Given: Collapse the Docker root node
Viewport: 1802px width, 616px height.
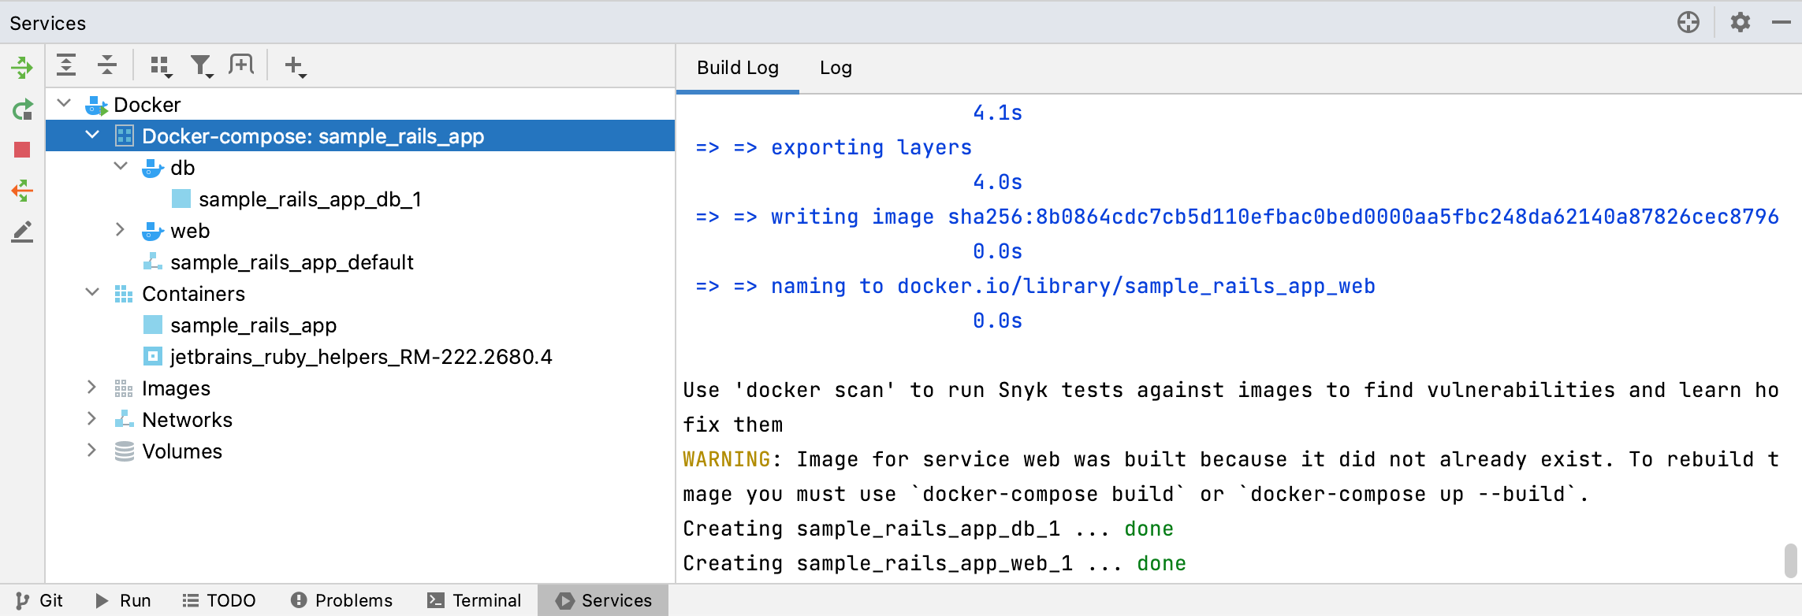Looking at the screenshot, I should point(65,103).
